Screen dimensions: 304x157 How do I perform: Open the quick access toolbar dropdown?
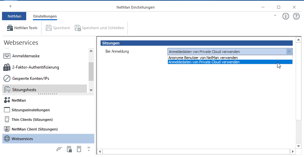pos(10,7)
